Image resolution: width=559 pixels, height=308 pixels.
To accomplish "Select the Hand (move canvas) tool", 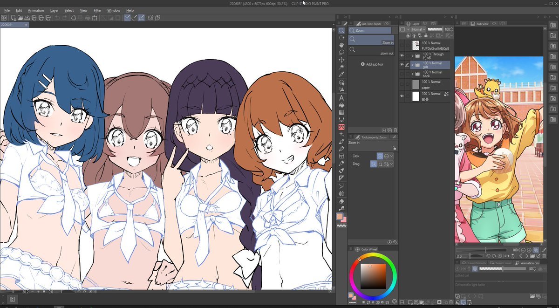I will click(x=341, y=45).
